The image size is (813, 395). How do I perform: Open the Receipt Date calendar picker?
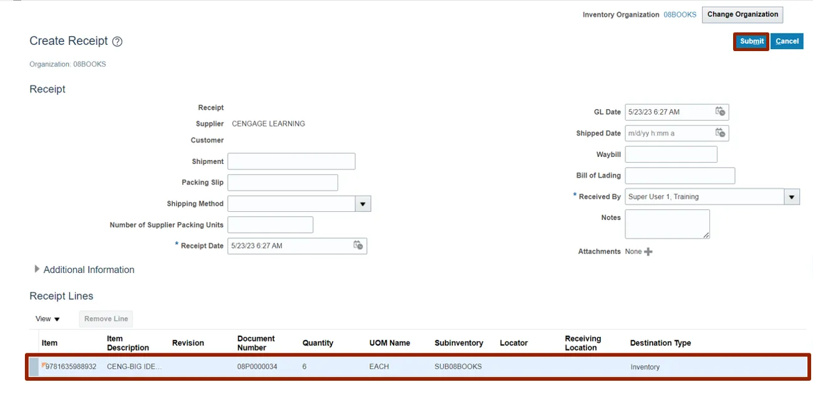tap(358, 245)
